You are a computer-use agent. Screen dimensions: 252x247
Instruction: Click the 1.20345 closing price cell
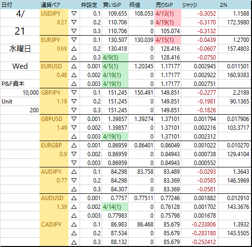tap(142, 66)
